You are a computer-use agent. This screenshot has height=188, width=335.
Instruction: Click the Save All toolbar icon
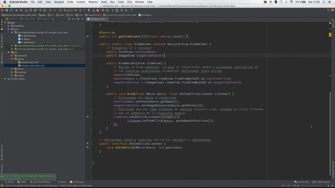pos(7,10)
